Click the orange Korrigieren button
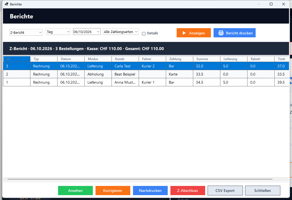 click(x=113, y=191)
